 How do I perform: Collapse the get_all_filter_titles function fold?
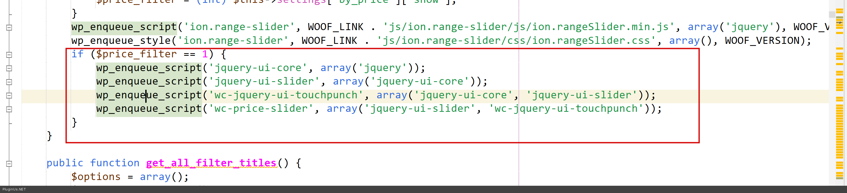[9, 164]
